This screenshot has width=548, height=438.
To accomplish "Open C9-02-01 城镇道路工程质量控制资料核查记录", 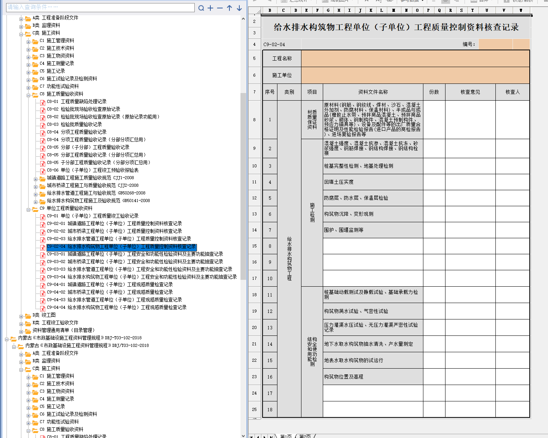I will click(x=114, y=223).
